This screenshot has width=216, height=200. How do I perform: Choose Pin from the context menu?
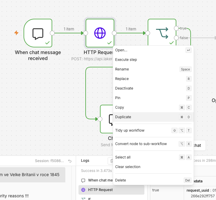[153, 98]
